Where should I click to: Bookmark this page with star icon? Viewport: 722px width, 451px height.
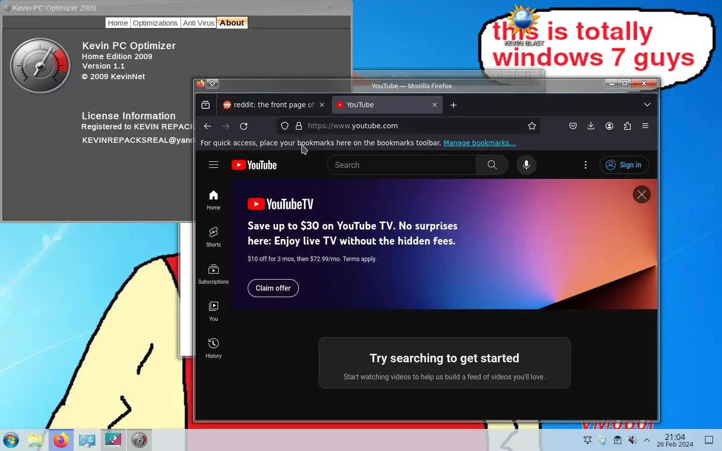532,126
